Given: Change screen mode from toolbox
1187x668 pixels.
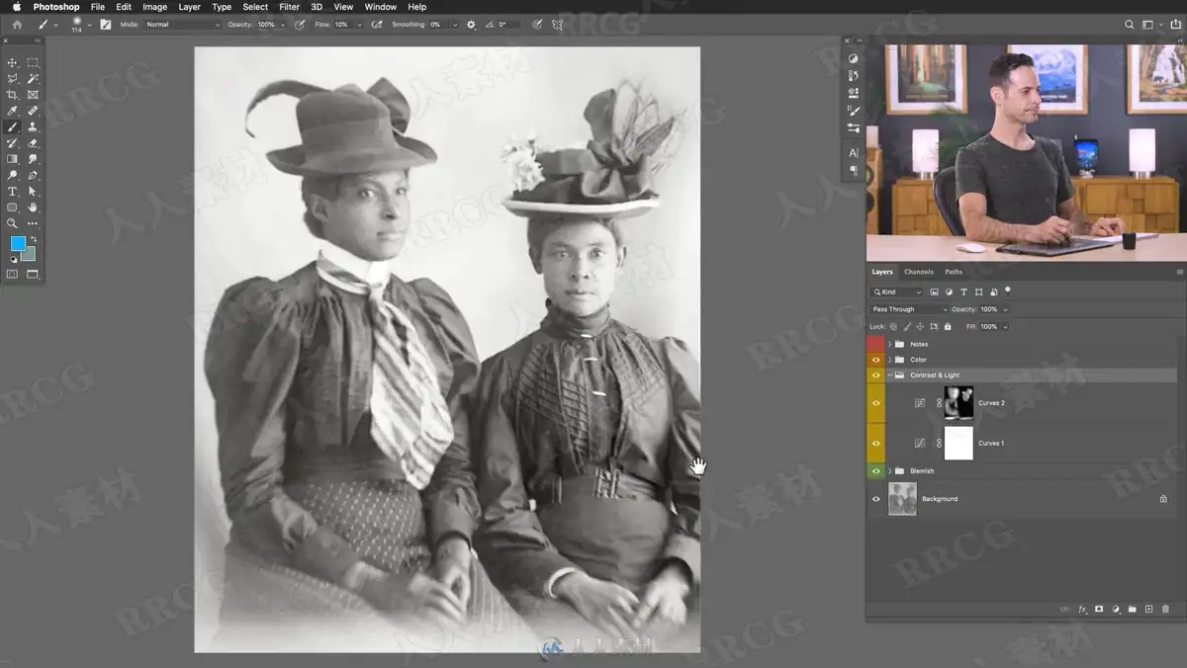Looking at the screenshot, I should tap(33, 274).
